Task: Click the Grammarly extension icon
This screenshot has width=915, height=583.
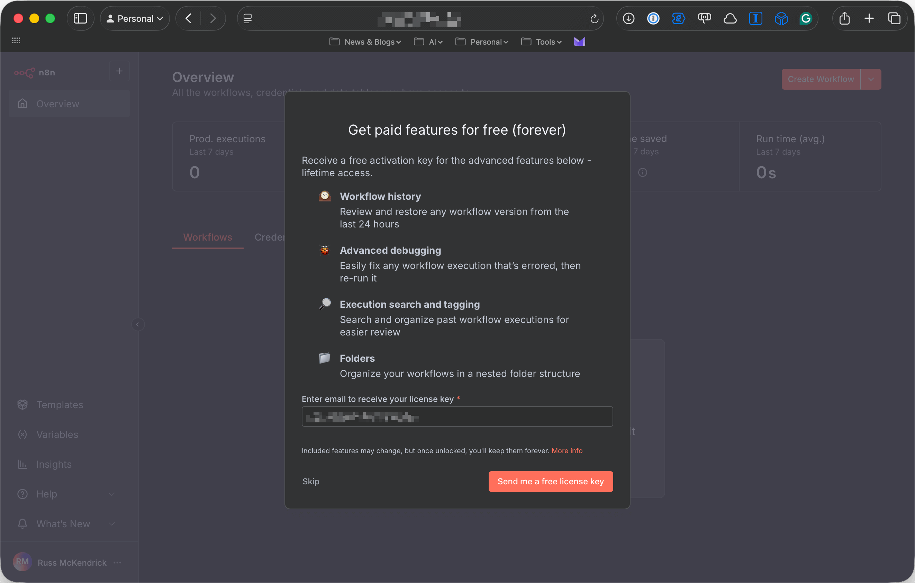Action: pos(806,18)
